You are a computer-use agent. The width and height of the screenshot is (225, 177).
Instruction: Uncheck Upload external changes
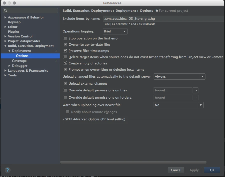tap(65, 83)
